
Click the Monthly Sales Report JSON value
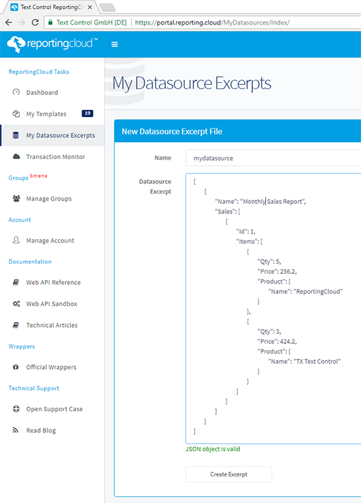(273, 201)
